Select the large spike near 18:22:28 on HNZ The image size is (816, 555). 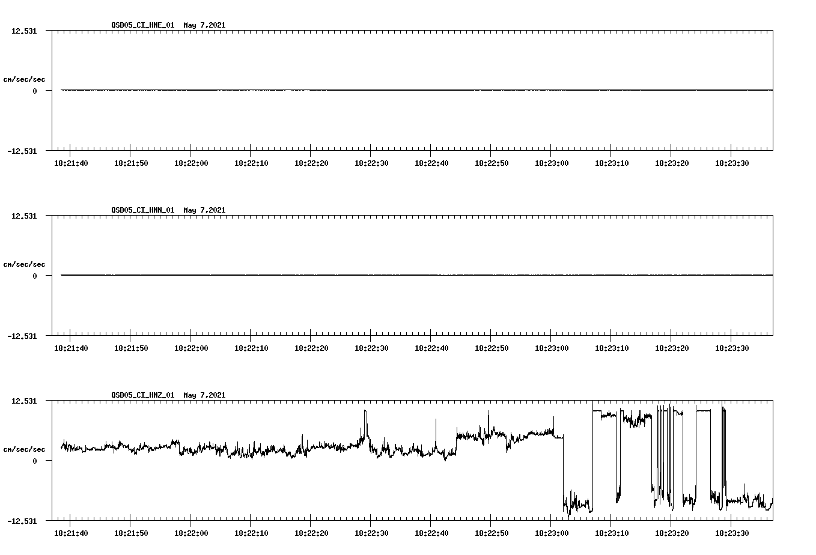click(365, 414)
